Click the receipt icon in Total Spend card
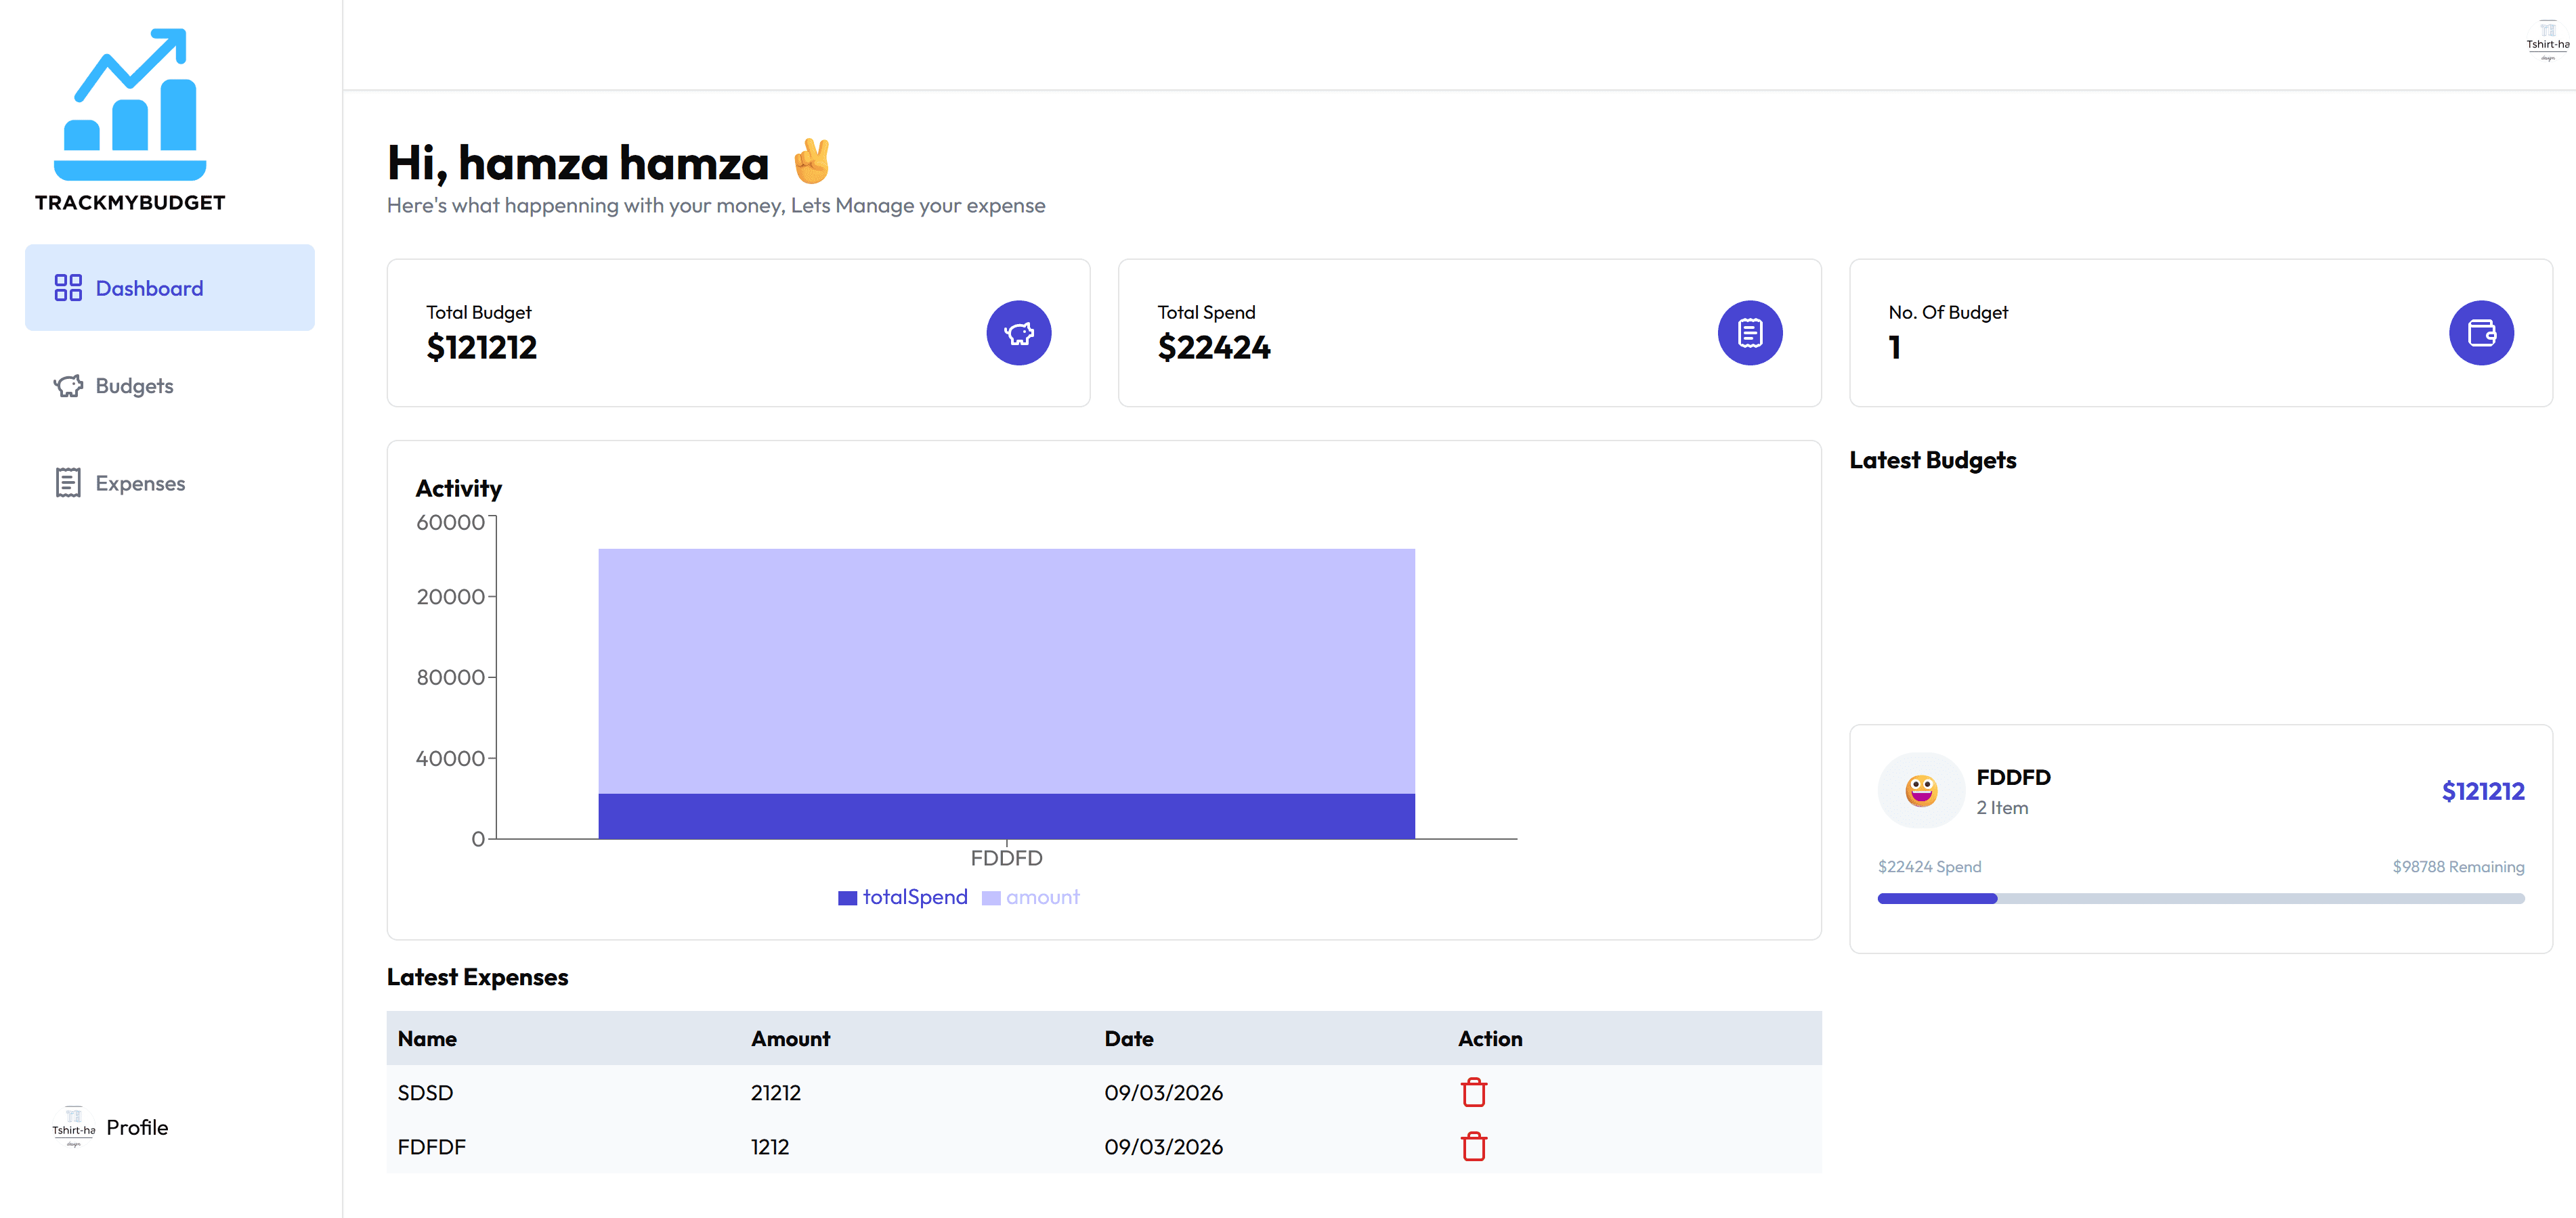 (1749, 333)
